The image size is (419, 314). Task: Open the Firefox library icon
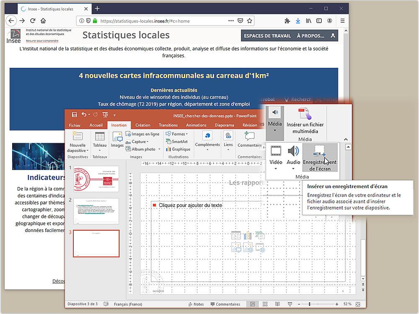(309, 21)
